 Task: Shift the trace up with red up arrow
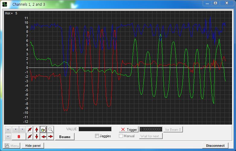pos(37,130)
